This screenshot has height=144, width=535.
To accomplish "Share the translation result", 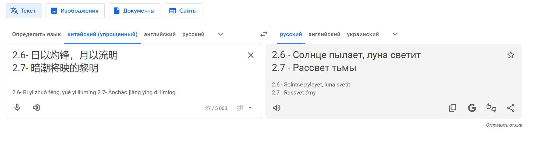I will [511, 108].
